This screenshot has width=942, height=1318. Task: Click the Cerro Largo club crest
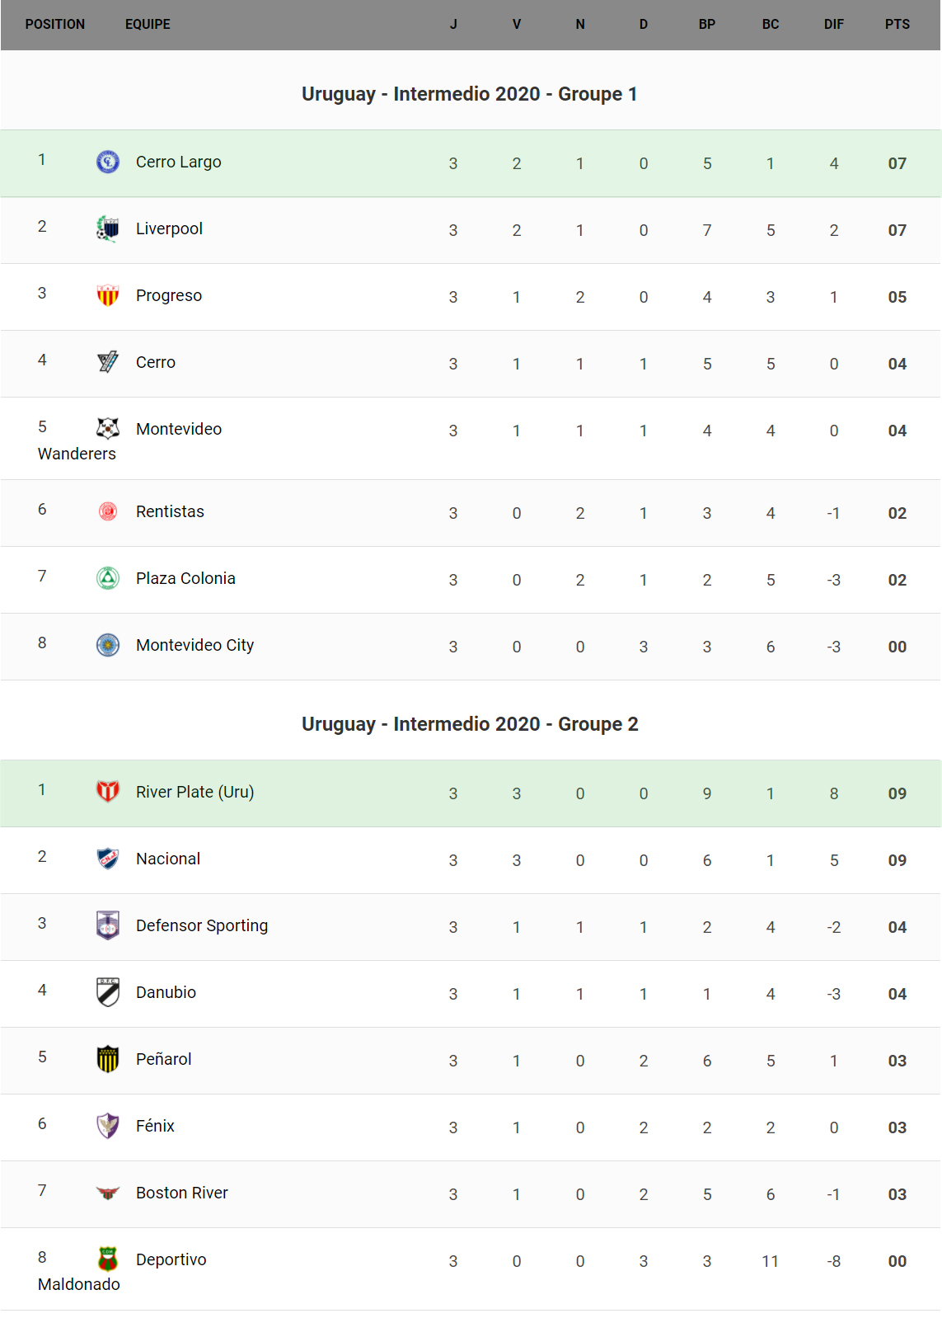pos(108,162)
